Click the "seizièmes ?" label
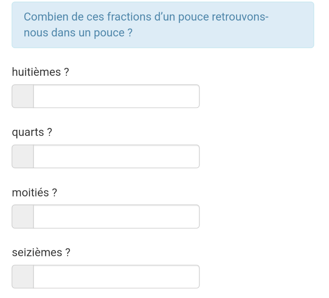This screenshot has height=298, width=329. coord(41,253)
